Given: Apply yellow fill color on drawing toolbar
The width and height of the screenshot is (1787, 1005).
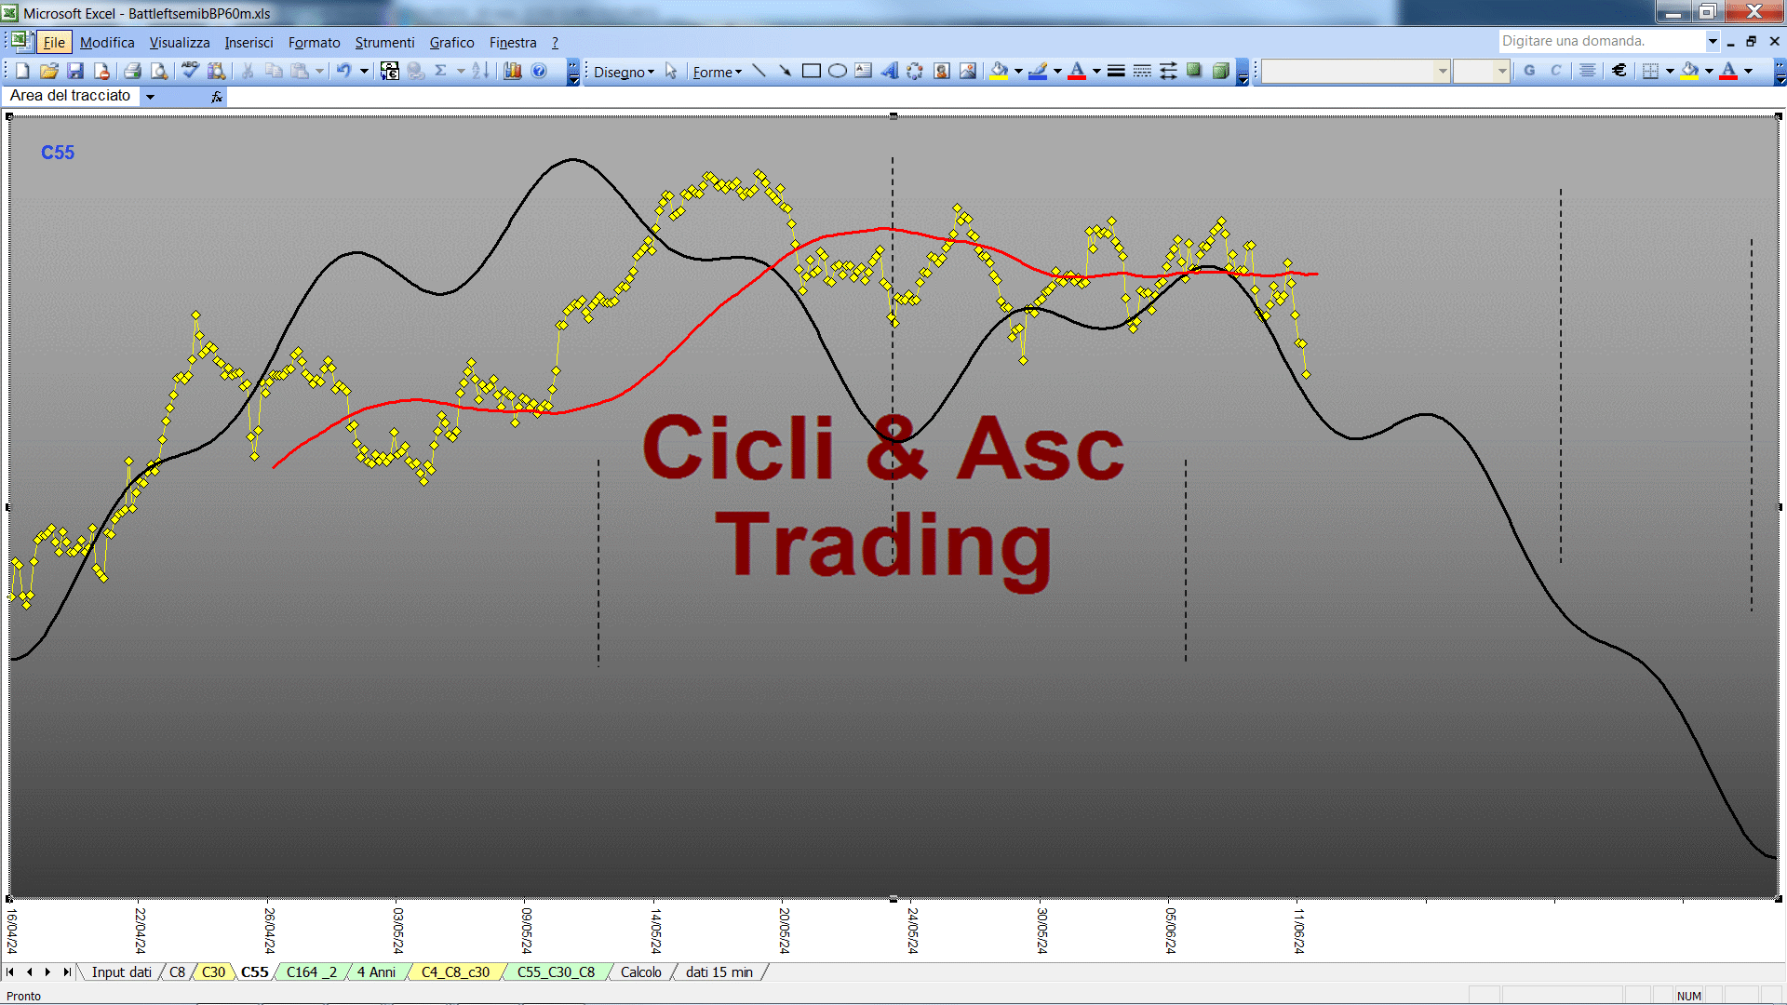Looking at the screenshot, I should (1000, 71).
